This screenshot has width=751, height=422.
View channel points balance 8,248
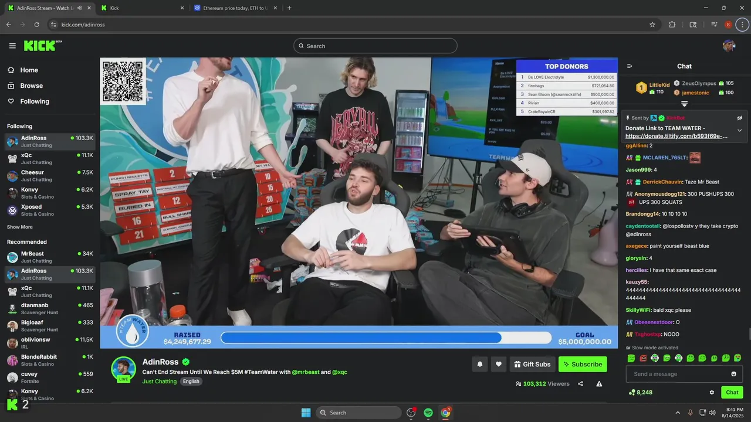640,392
